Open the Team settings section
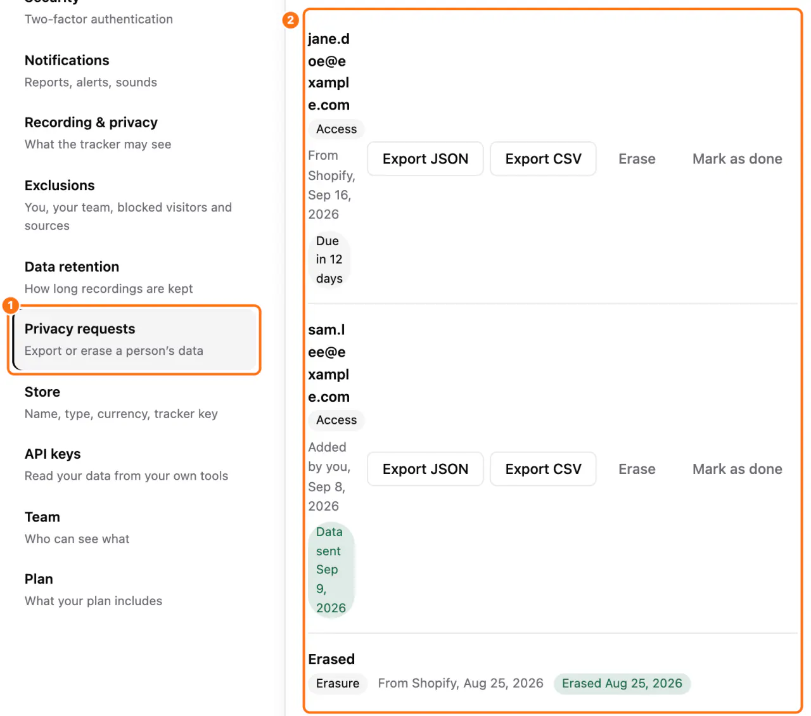The width and height of the screenshot is (811, 716). [x=134, y=527]
